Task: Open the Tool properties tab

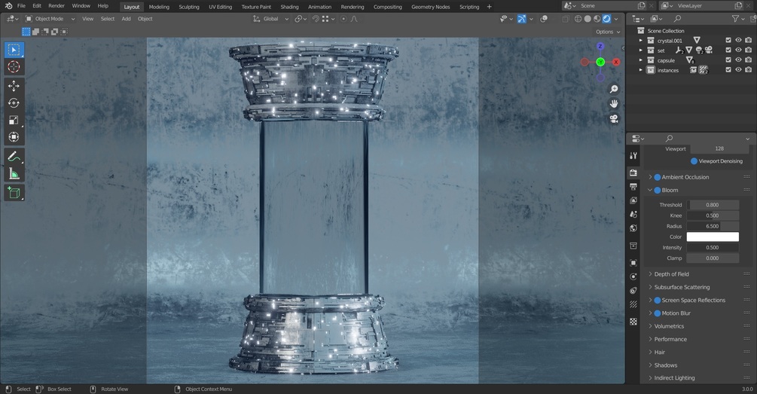Action: point(633,155)
